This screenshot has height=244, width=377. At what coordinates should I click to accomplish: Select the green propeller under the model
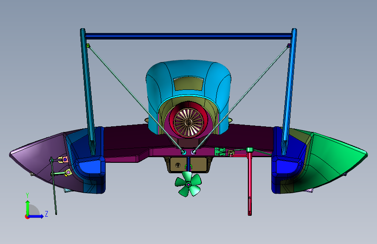pyautogui.click(x=188, y=184)
